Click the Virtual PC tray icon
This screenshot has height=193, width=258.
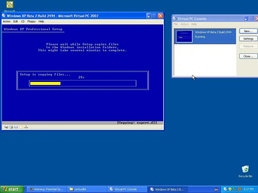coord(225,189)
